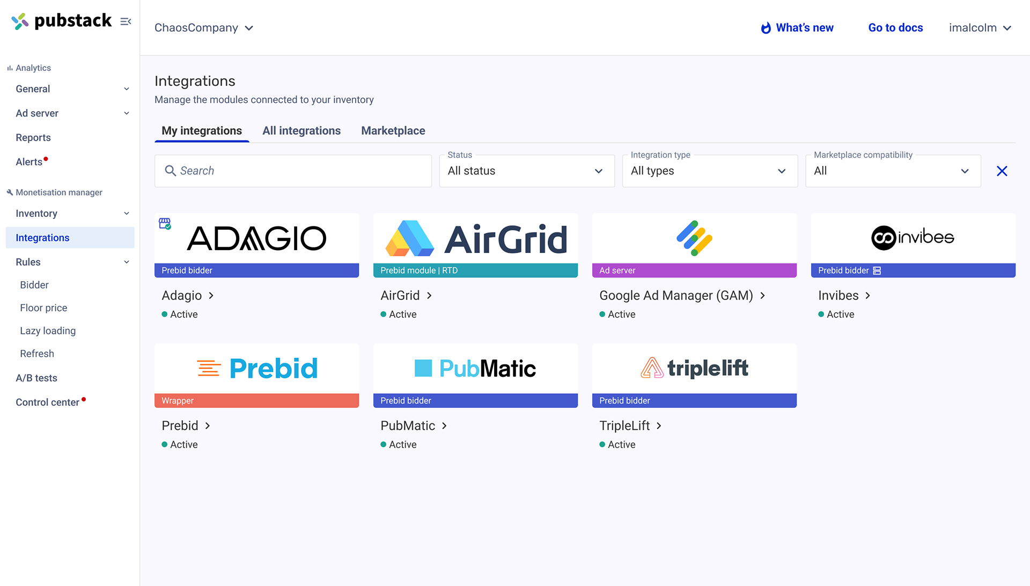This screenshot has width=1030, height=586.
Task: Open the Marketplace compatibility dropdown
Action: pyautogui.click(x=893, y=171)
